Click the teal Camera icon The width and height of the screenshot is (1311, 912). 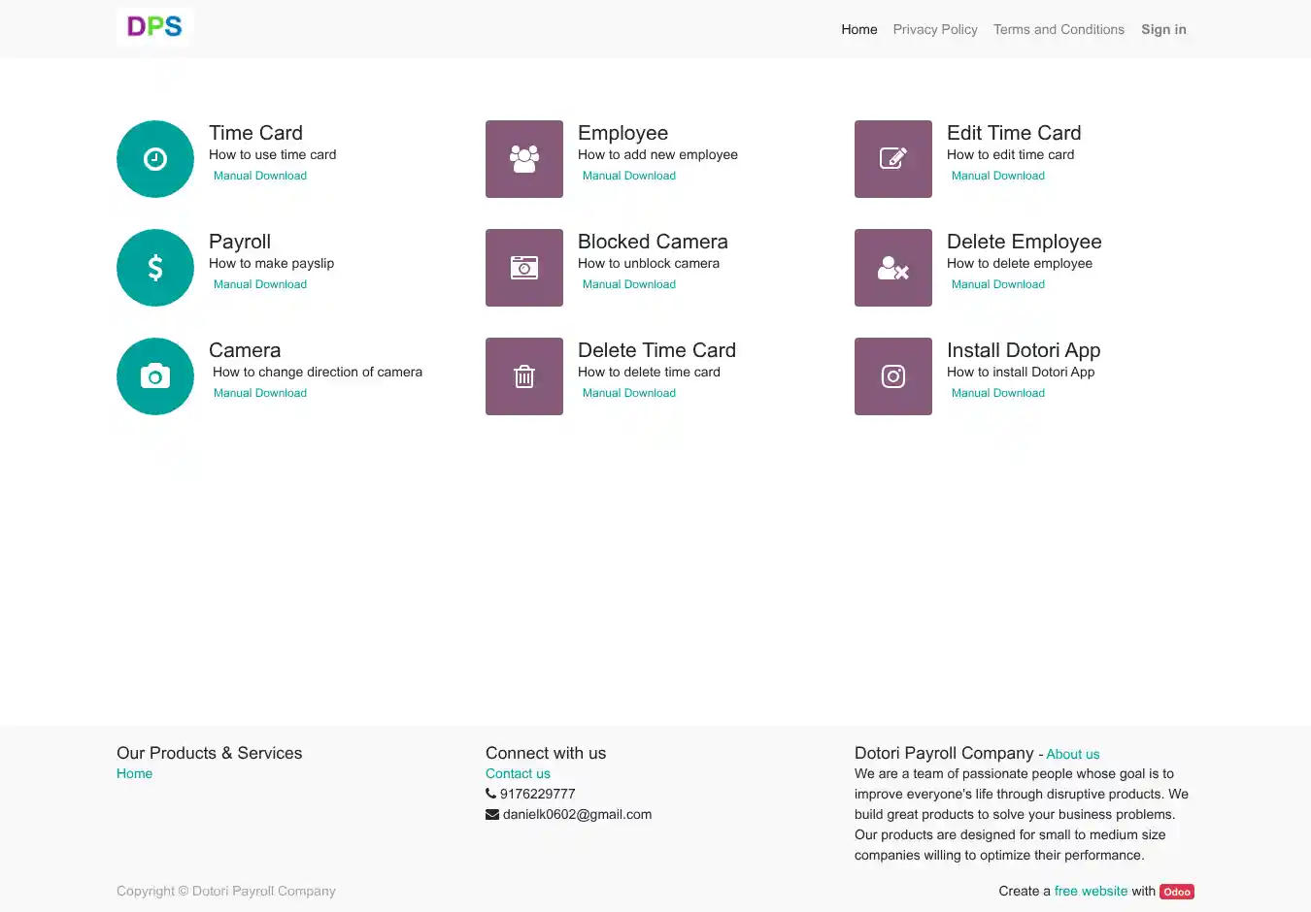click(155, 376)
